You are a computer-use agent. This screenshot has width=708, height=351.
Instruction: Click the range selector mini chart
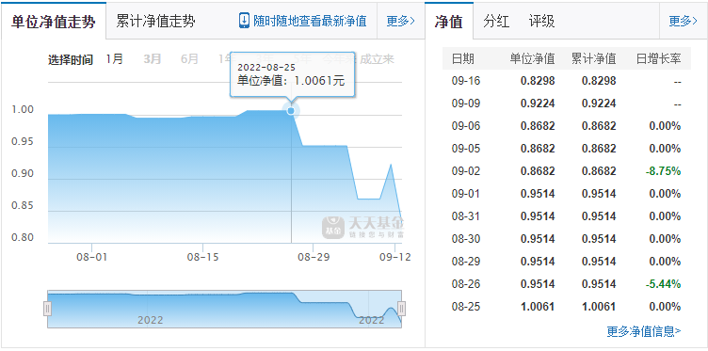tap(224, 309)
